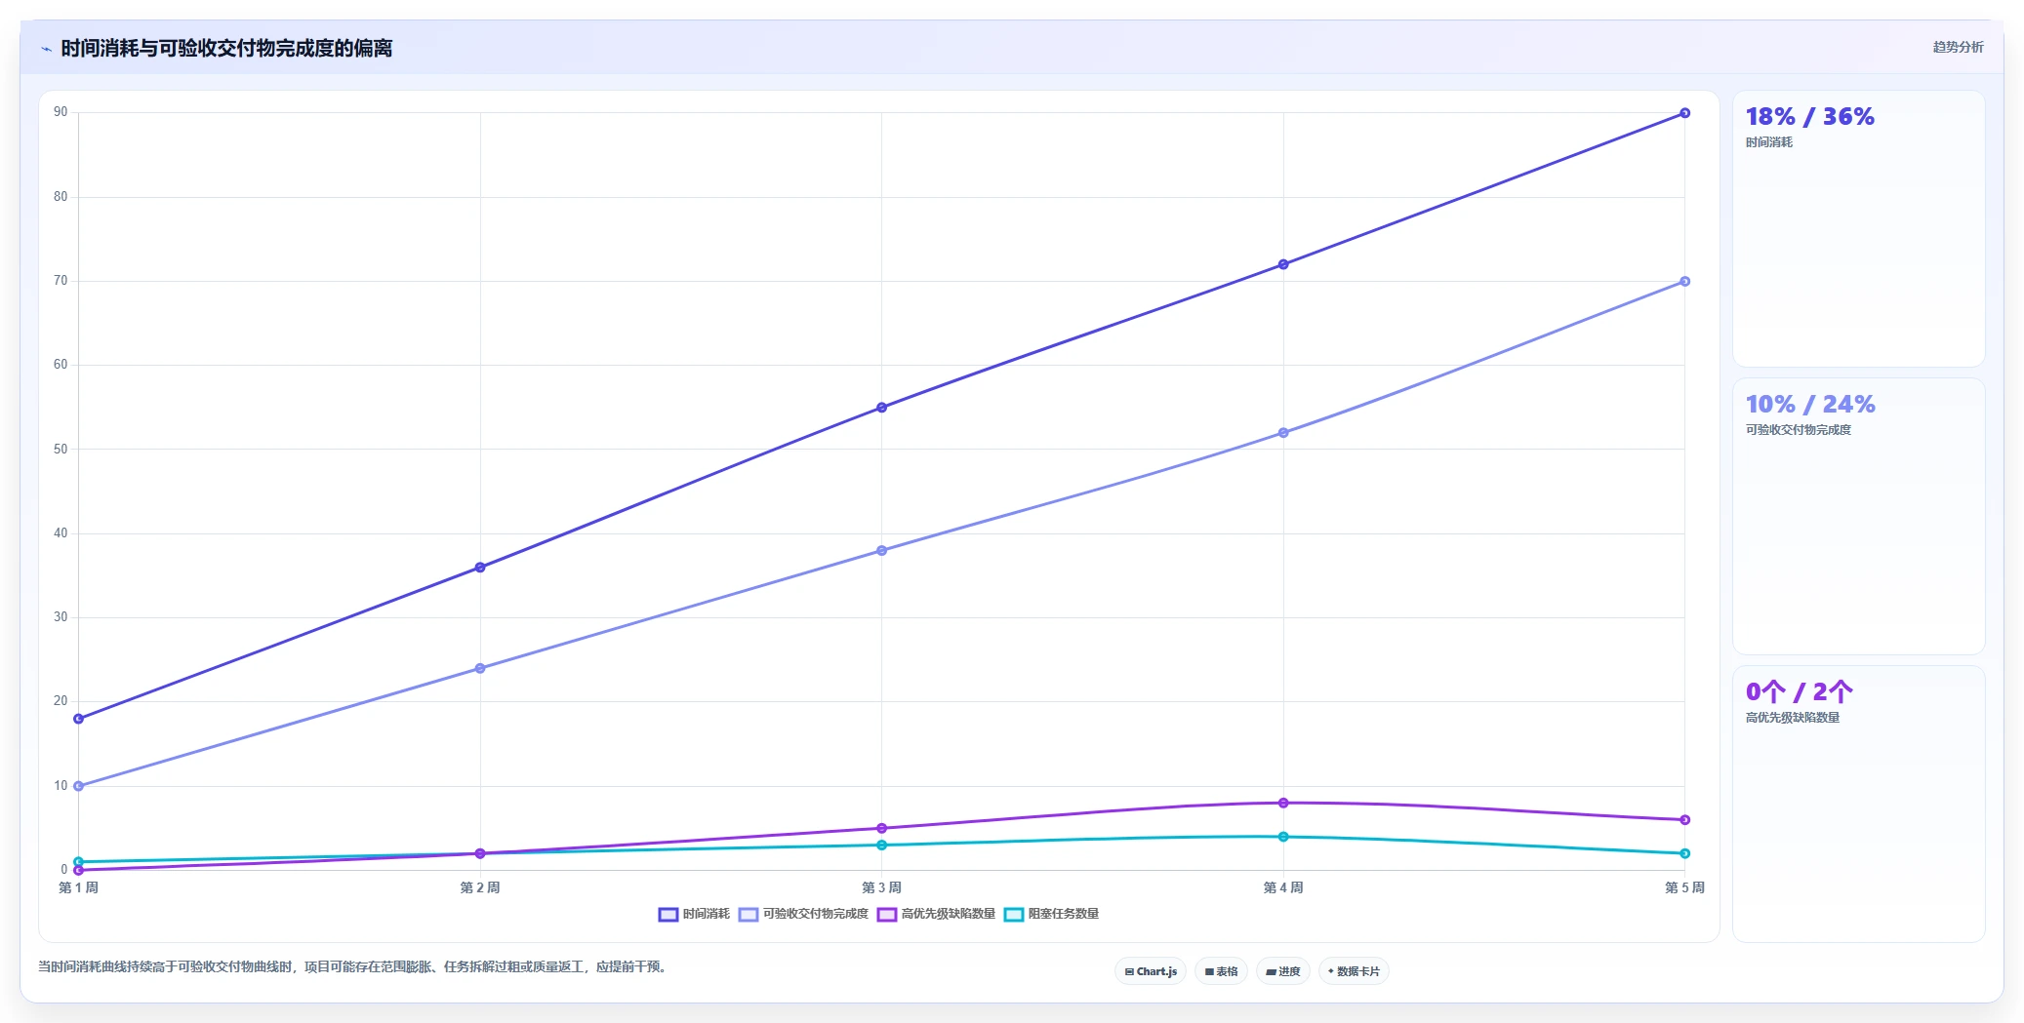Screen dimensions: 2024x1023
Task: Click the 0个 / 2个 stat value
Action: [x=1800, y=692]
